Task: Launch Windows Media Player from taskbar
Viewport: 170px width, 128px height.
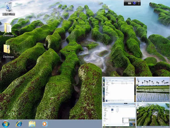Action: coord(45,124)
